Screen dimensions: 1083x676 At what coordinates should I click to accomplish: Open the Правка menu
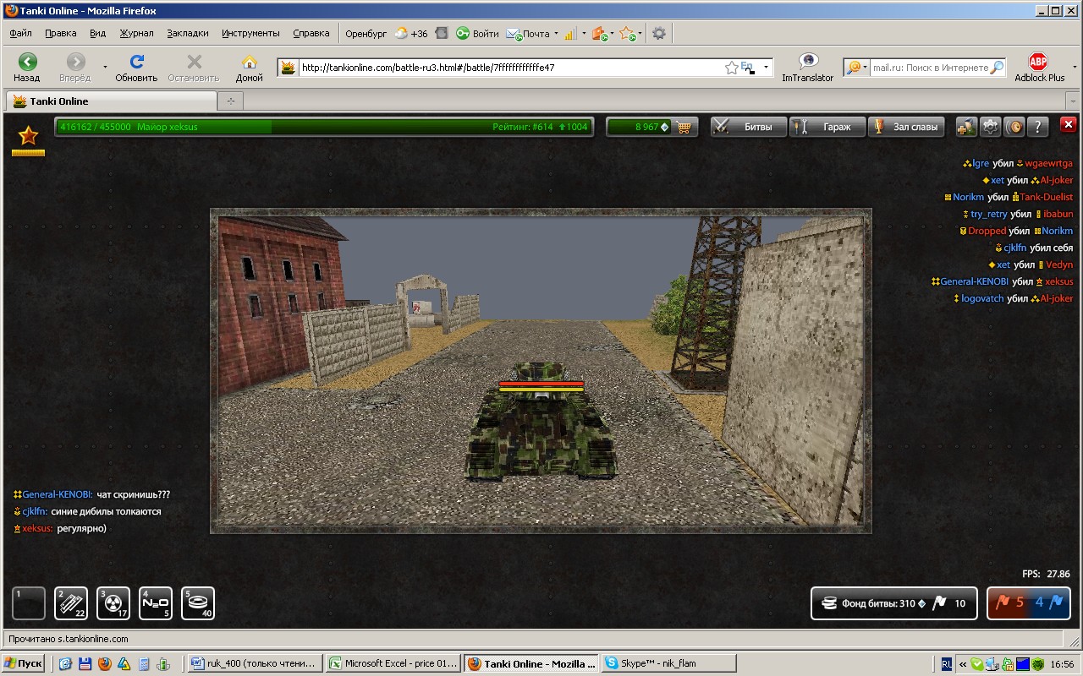point(61,34)
